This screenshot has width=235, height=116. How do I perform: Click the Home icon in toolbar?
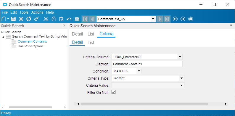(191, 19)
